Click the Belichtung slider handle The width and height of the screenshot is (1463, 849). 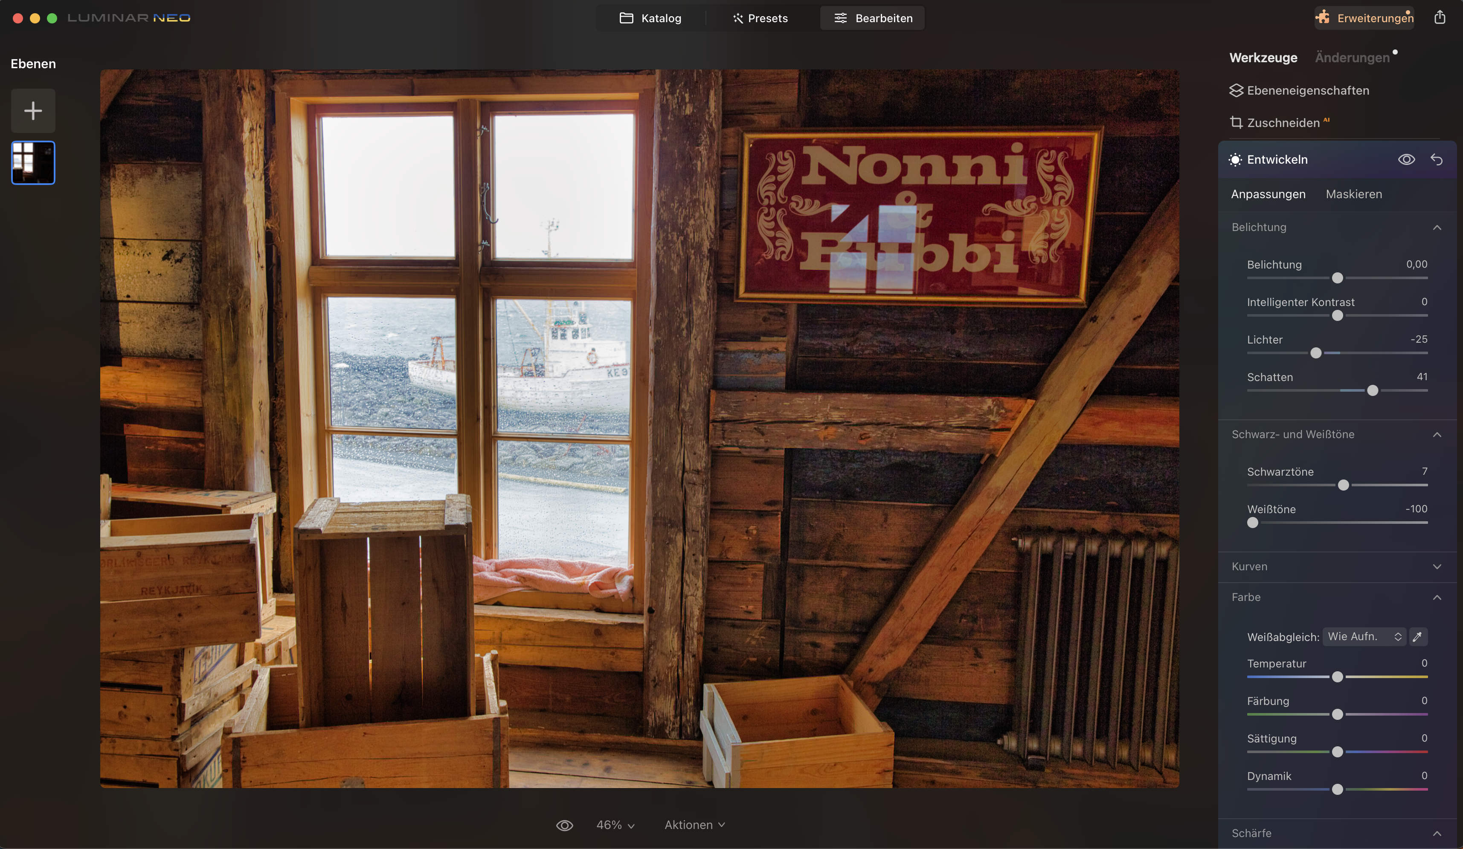(x=1337, y=278)
